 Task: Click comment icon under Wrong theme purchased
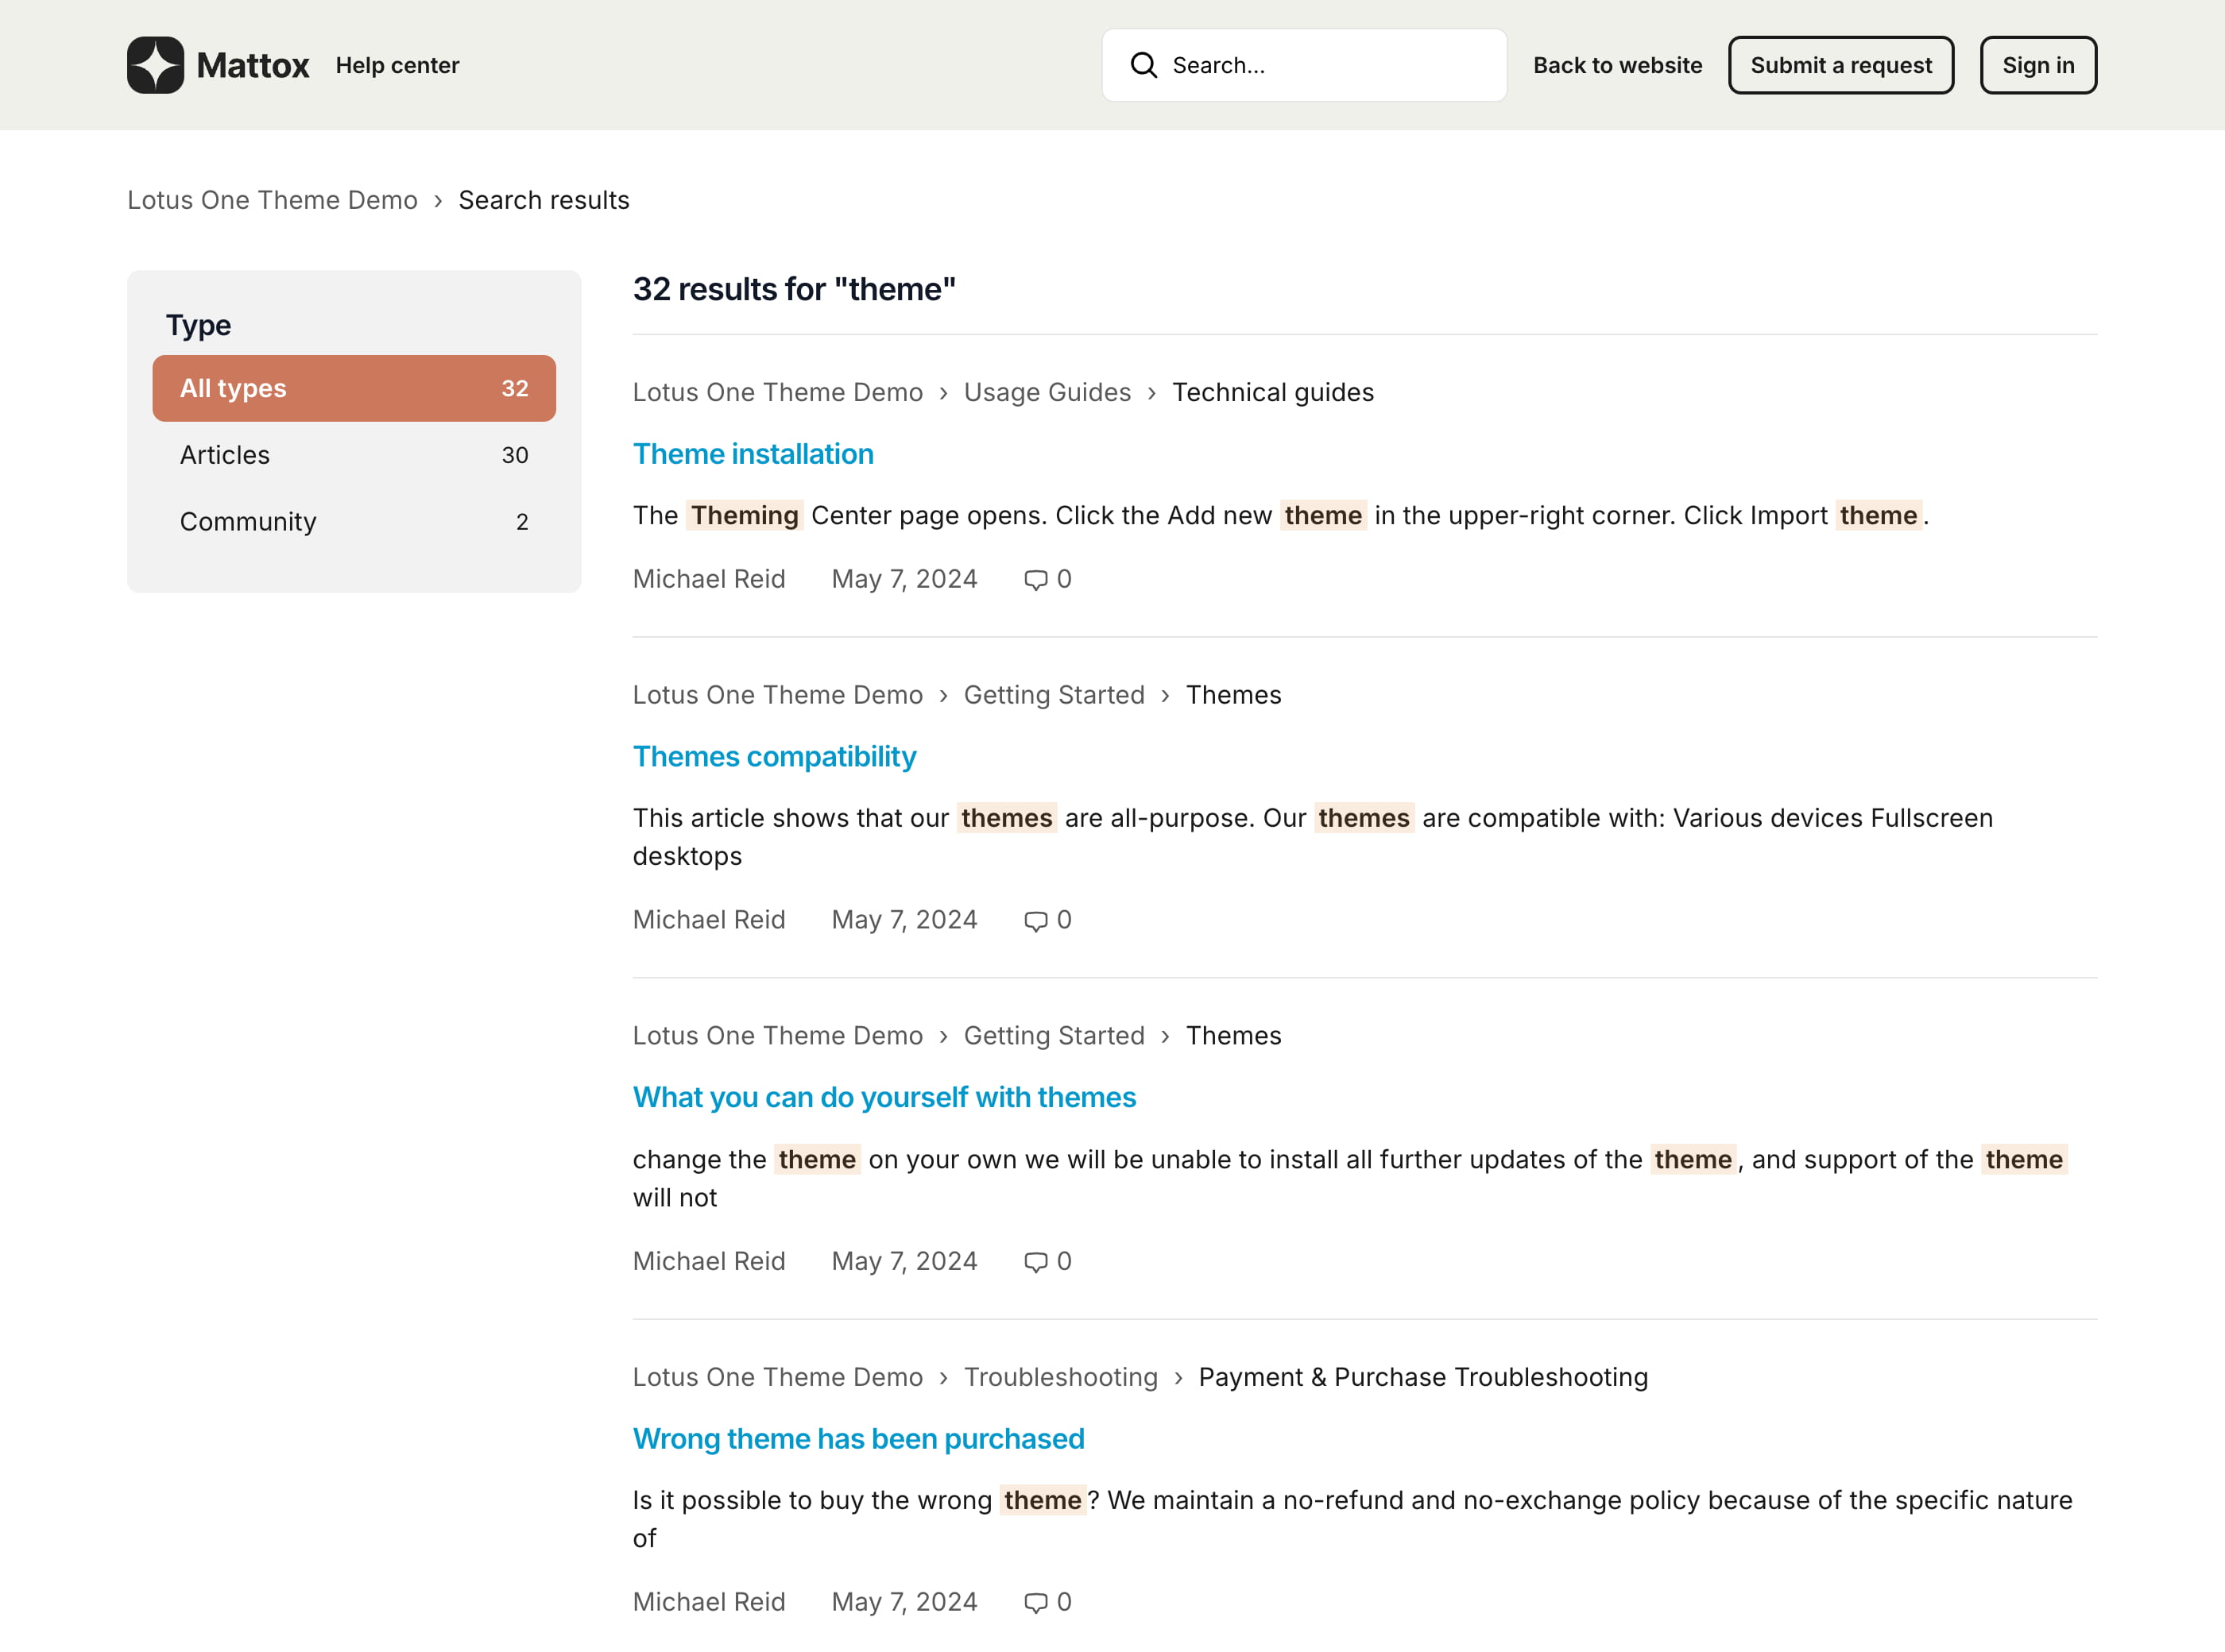pyautogui.click(x=1035, y=1603)
